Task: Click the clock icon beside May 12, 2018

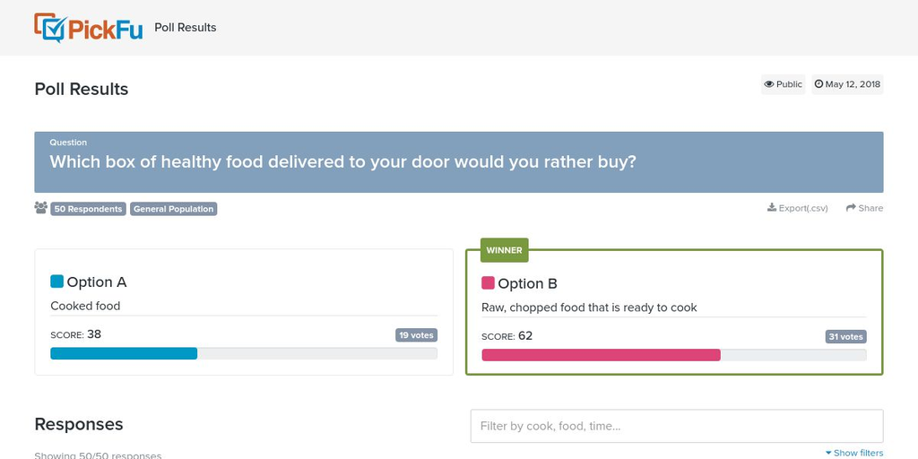Action: pos(818,84)
